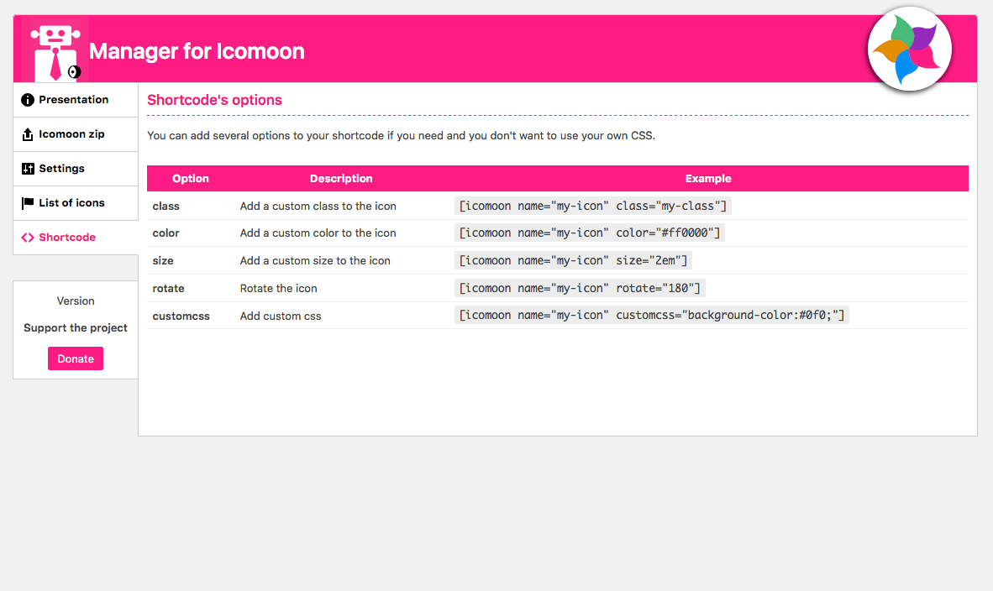Click the Version label in sidebar

pos(76,301)
